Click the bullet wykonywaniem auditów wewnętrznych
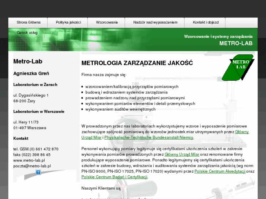This screenshot has width=266, height=199. 120,109
